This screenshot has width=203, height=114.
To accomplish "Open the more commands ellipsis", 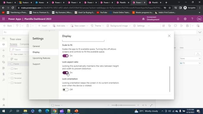I will tap(149, 26).
